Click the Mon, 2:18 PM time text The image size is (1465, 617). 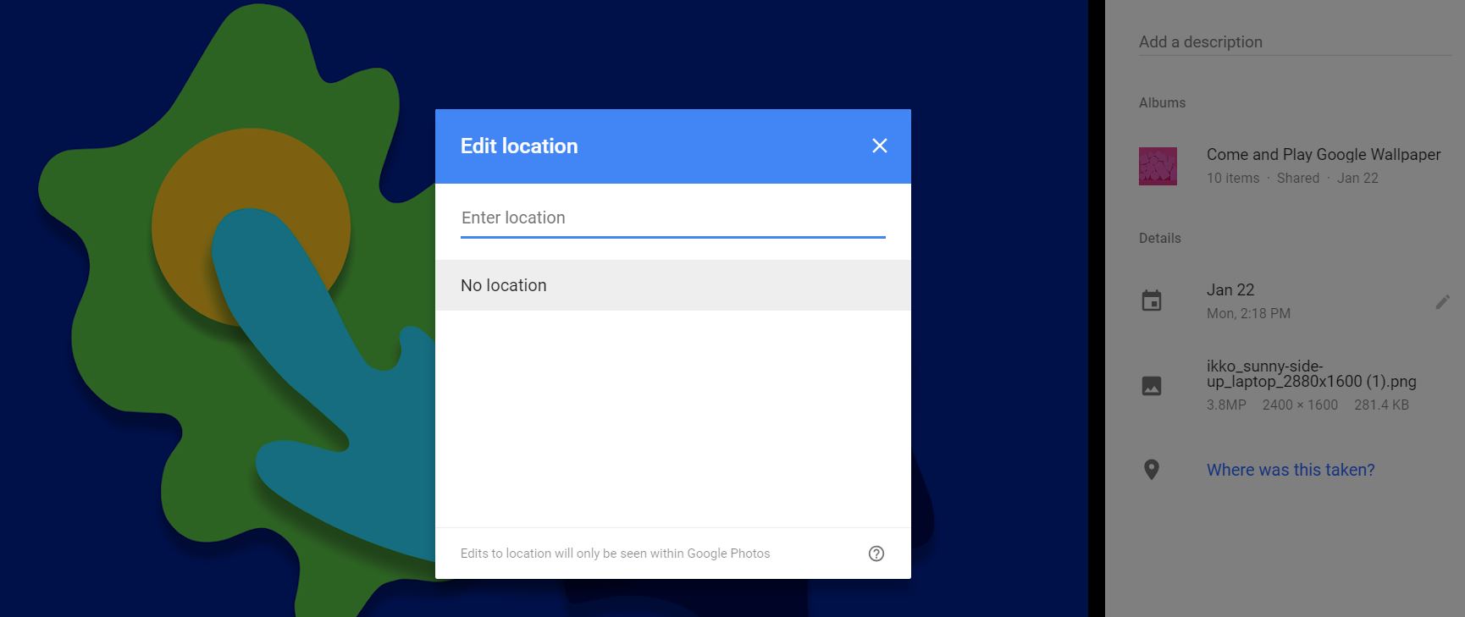[1248, 313]
